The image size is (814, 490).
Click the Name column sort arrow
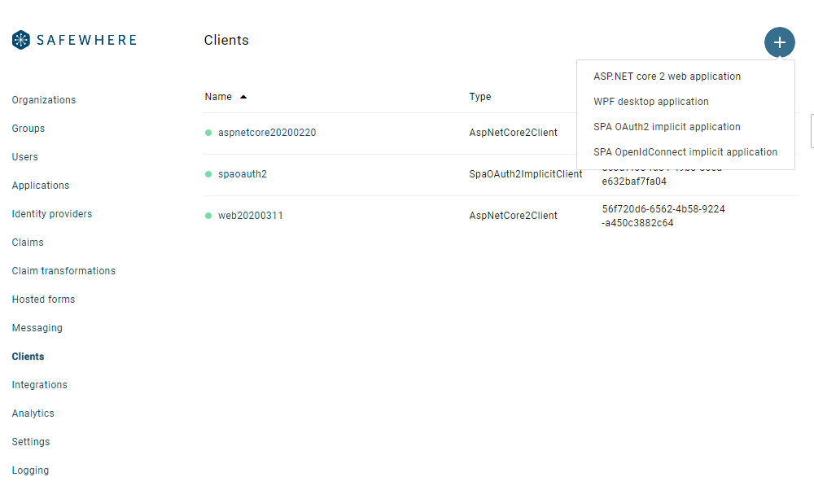pyautogui.click(x=243, y=97)
